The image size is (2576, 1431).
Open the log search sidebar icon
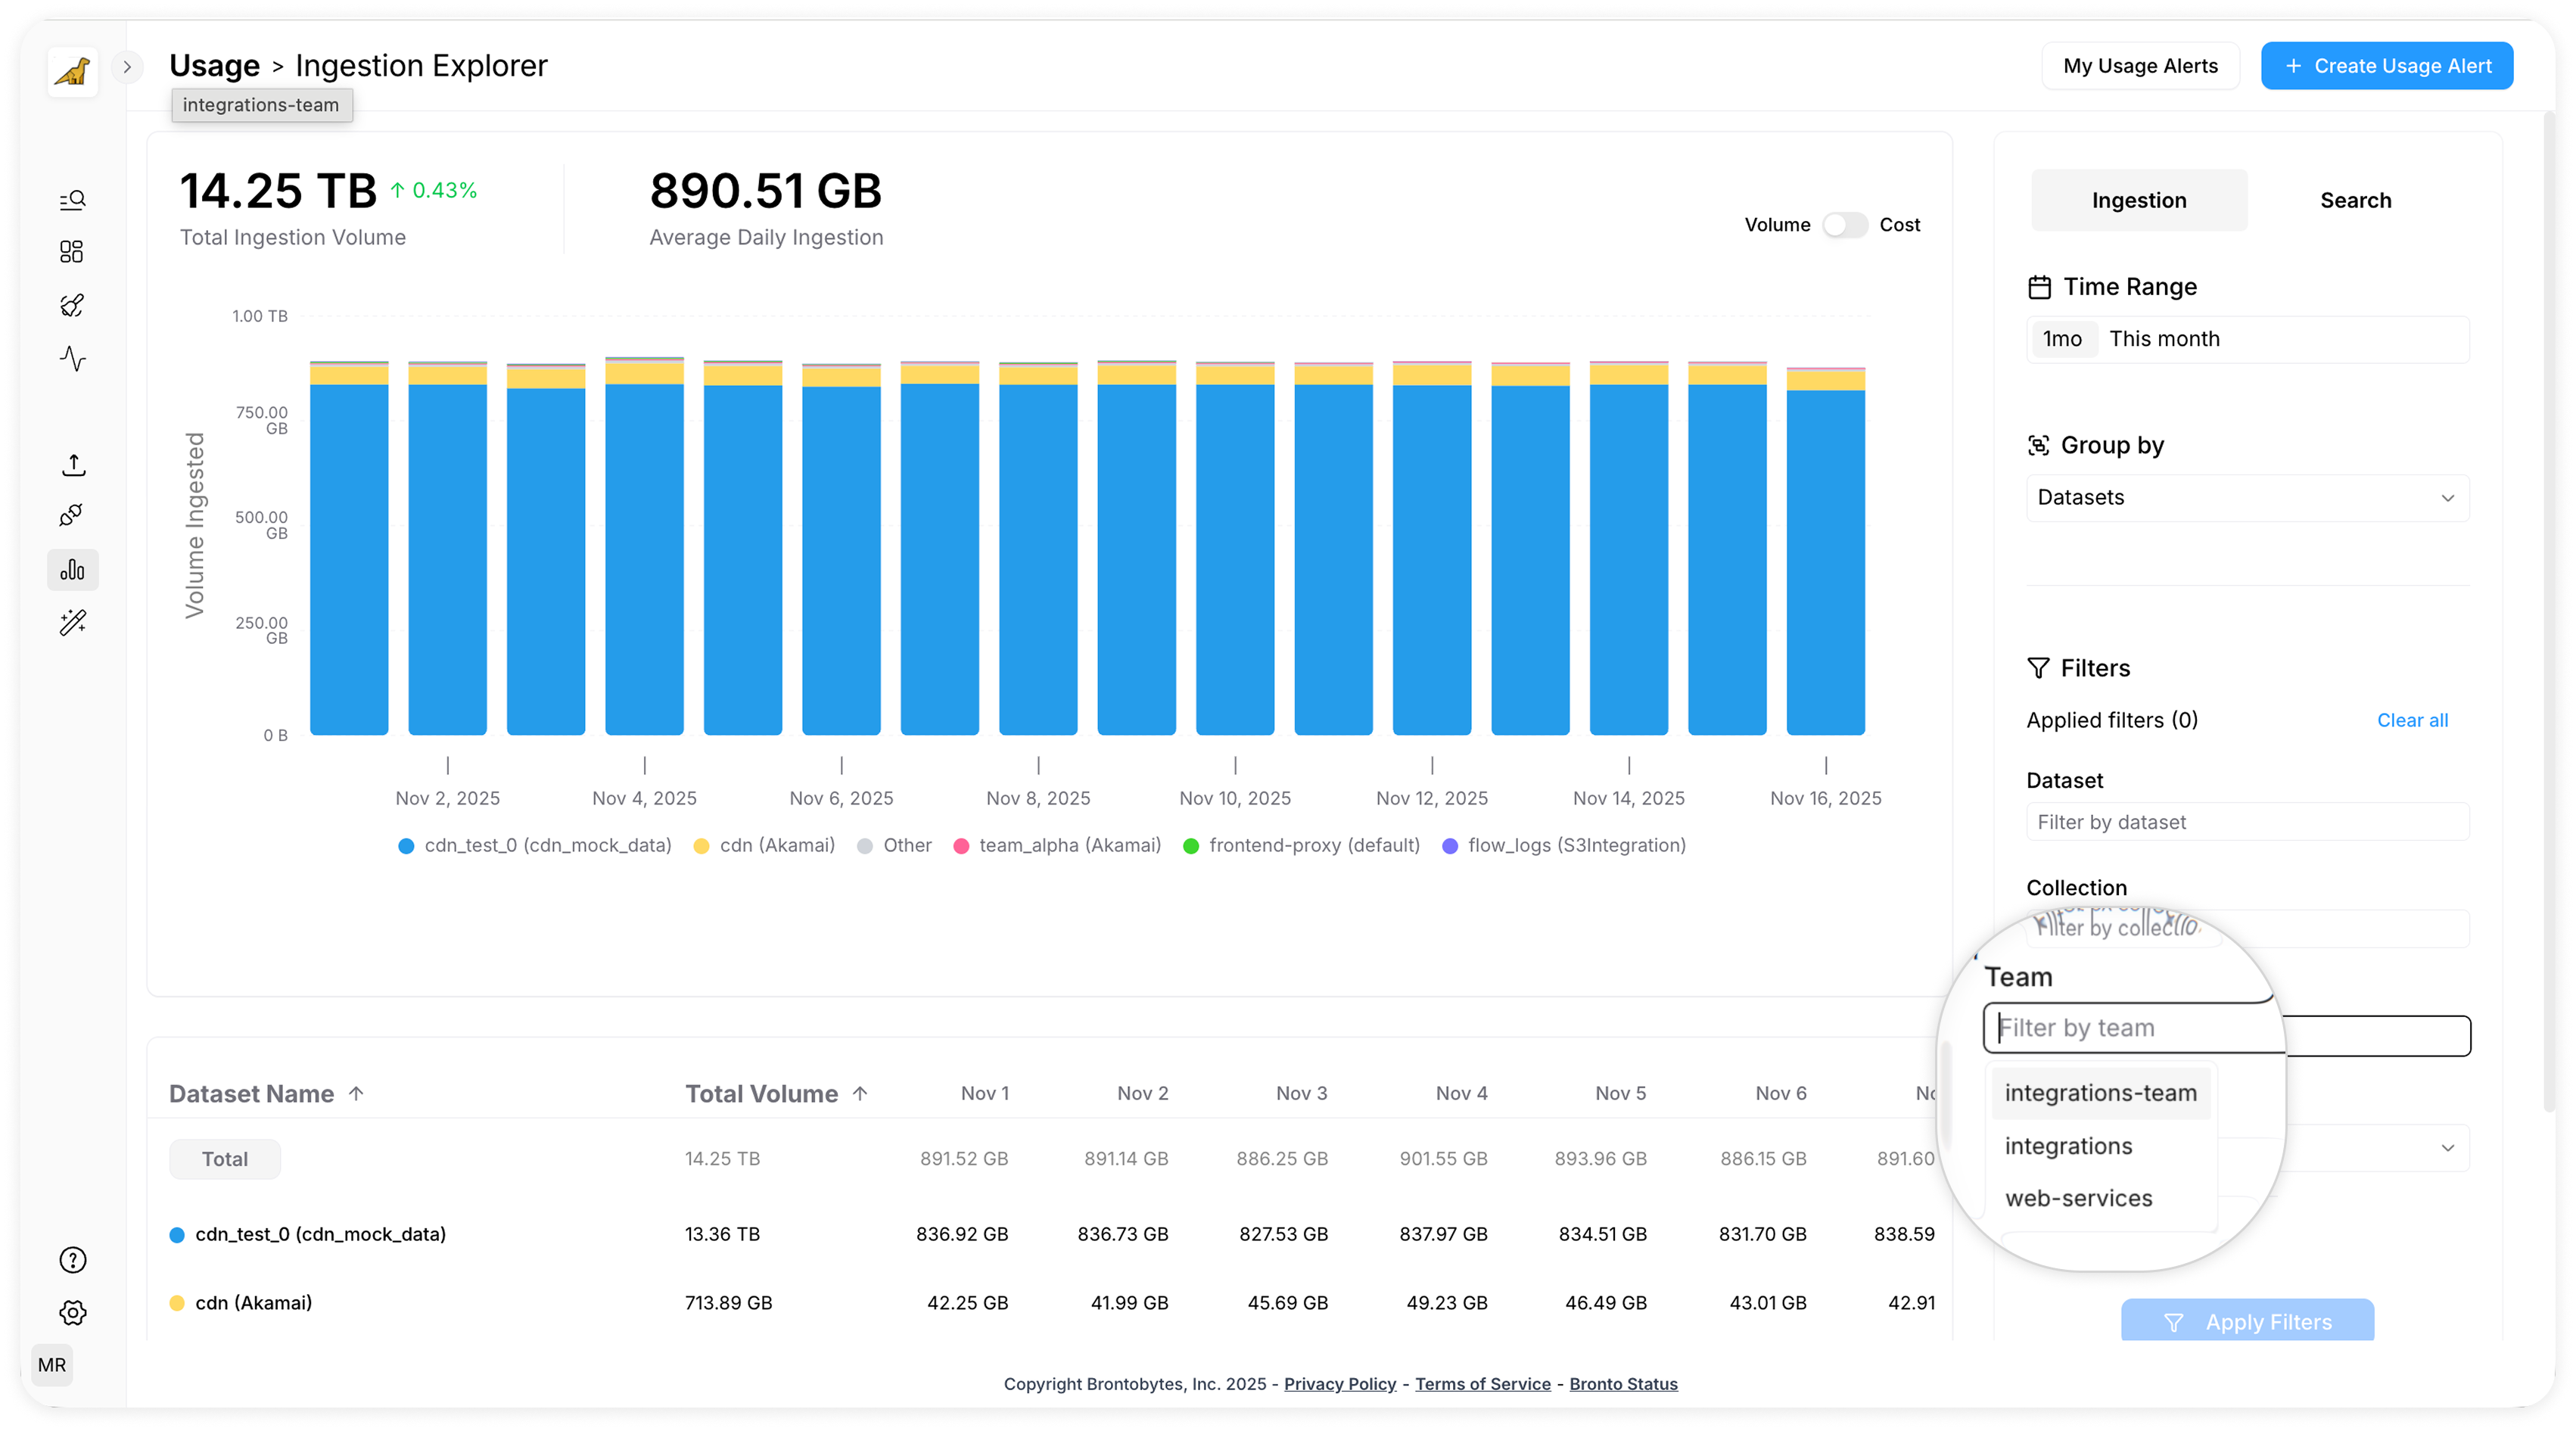72,200
